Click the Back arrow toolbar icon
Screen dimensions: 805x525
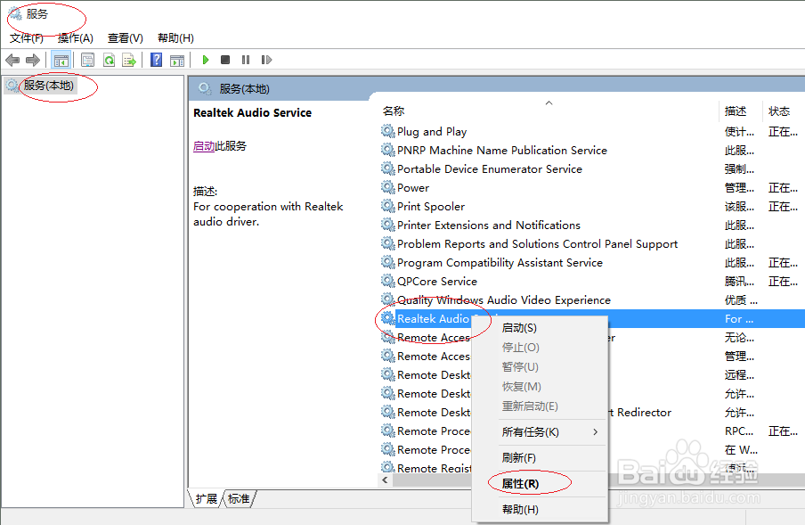tap(12, 60)
